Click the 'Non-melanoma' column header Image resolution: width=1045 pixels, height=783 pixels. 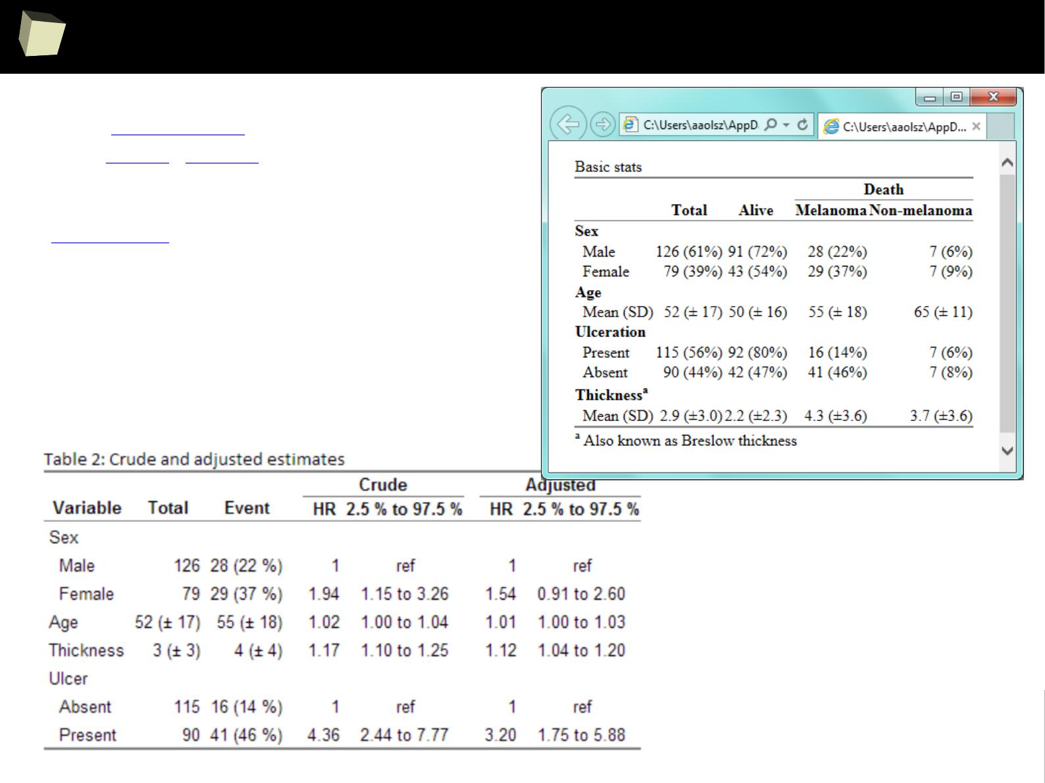[921, 211]
